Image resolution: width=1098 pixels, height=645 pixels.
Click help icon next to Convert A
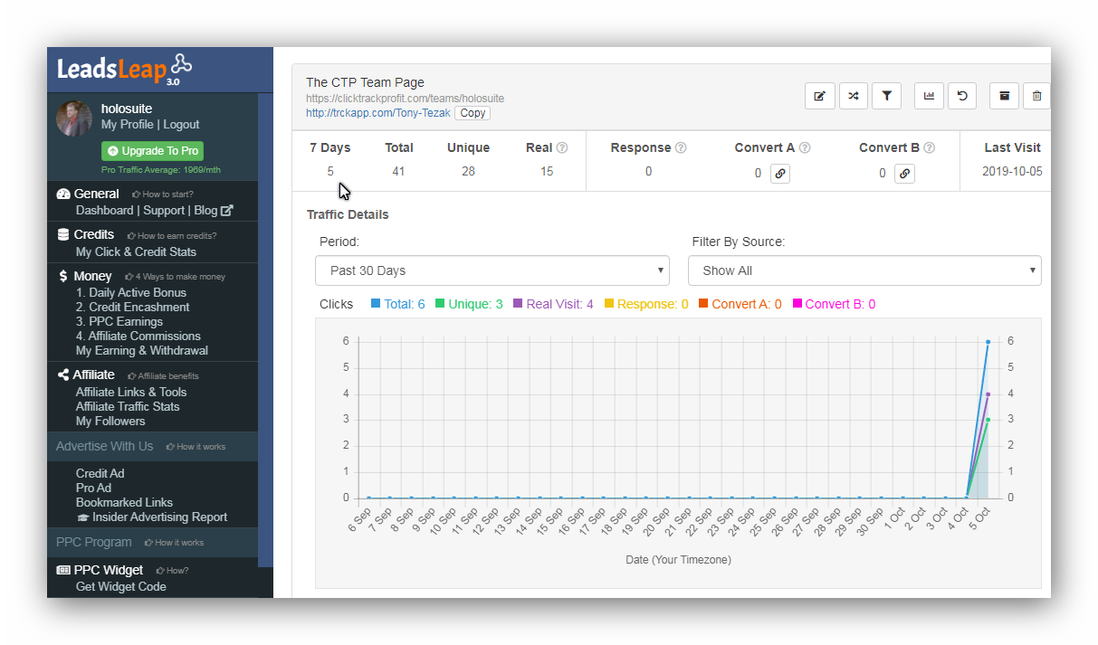pyautogui.click(x=805, y=147)
